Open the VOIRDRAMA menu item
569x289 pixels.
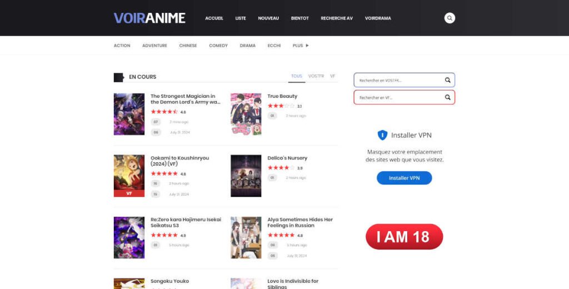378,18
